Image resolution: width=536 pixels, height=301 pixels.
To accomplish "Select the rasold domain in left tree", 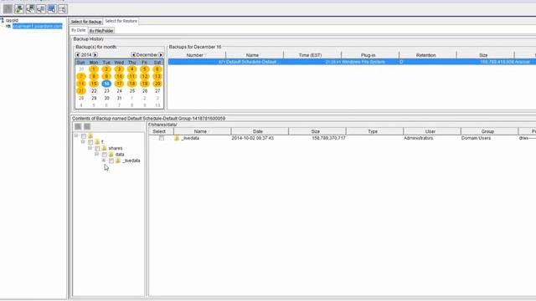I will click(12, 20).
